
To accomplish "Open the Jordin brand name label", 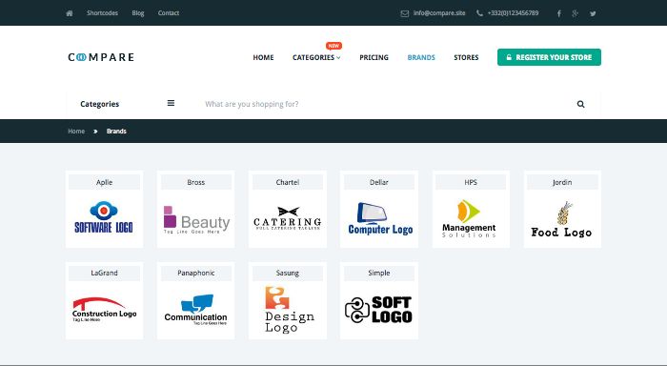I will [562, 182].
